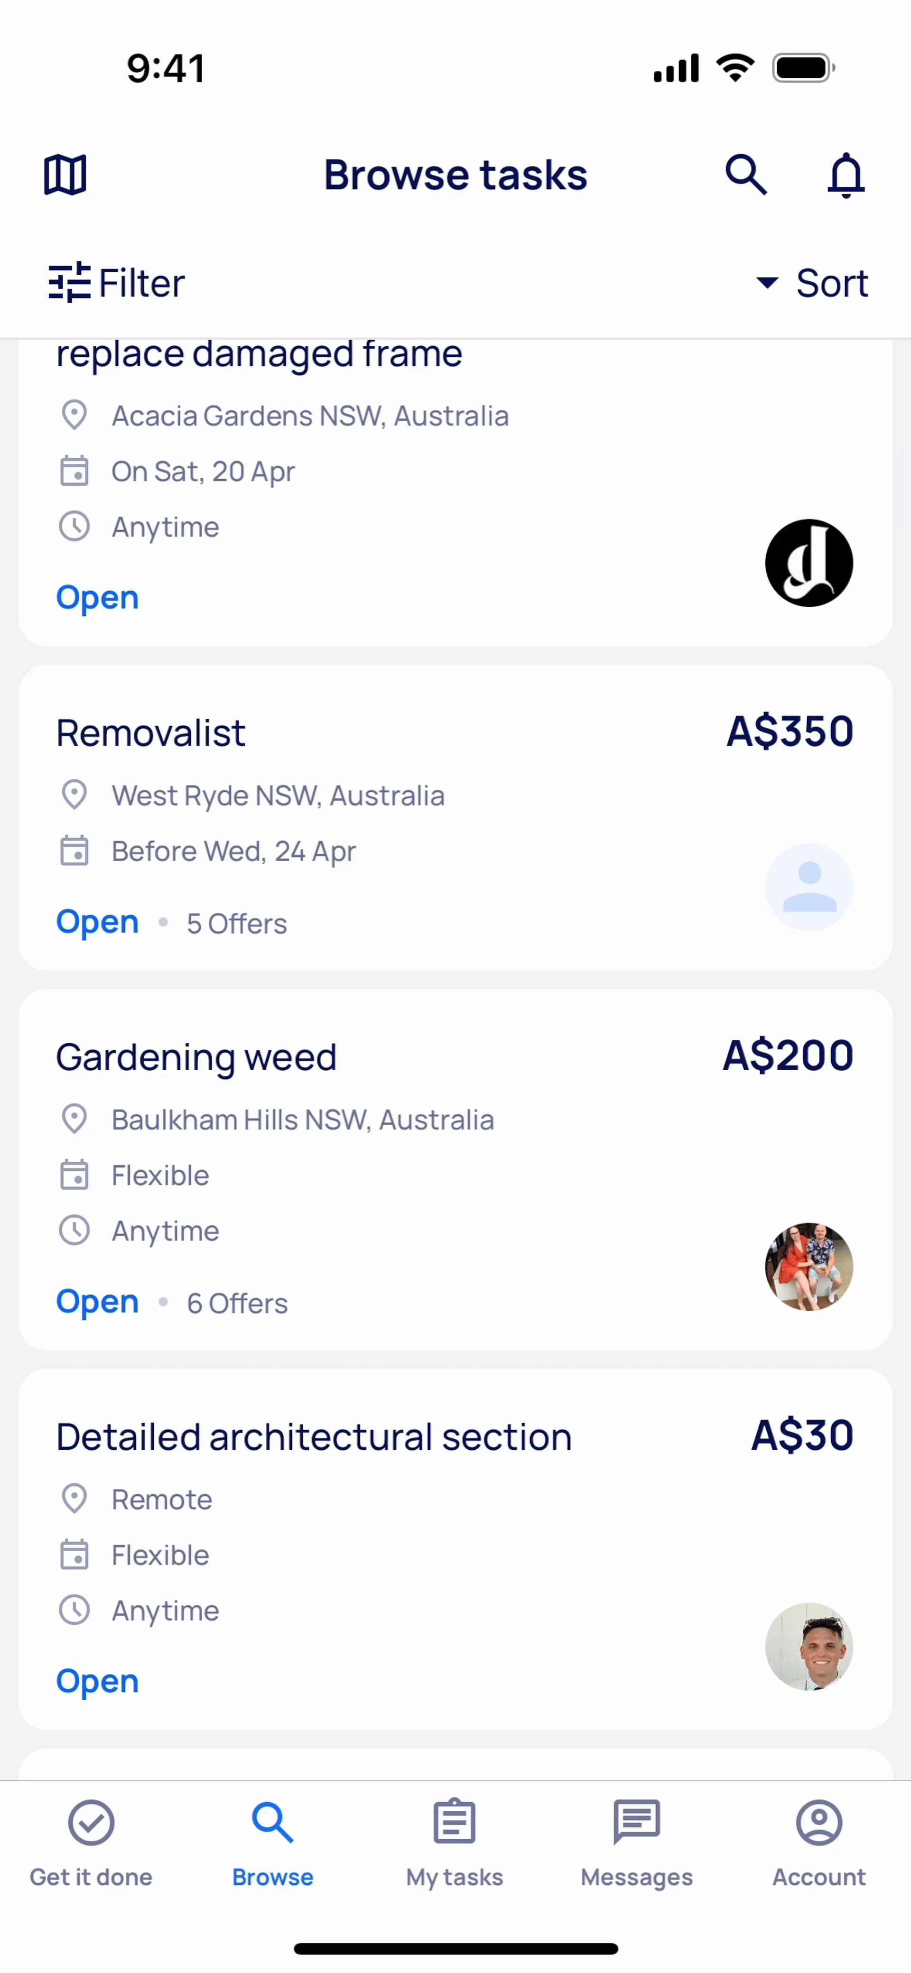Open the Filter options

pyautogui.click(x=116, y=283)
